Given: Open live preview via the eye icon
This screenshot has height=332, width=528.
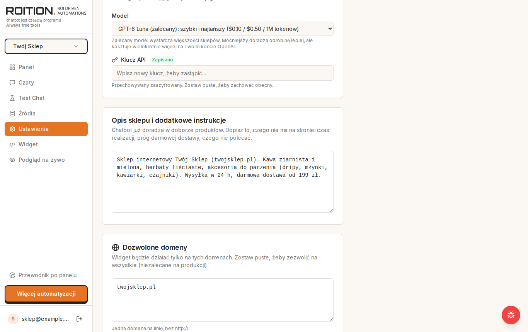Looking at the screenshot, I should point(12,160).
